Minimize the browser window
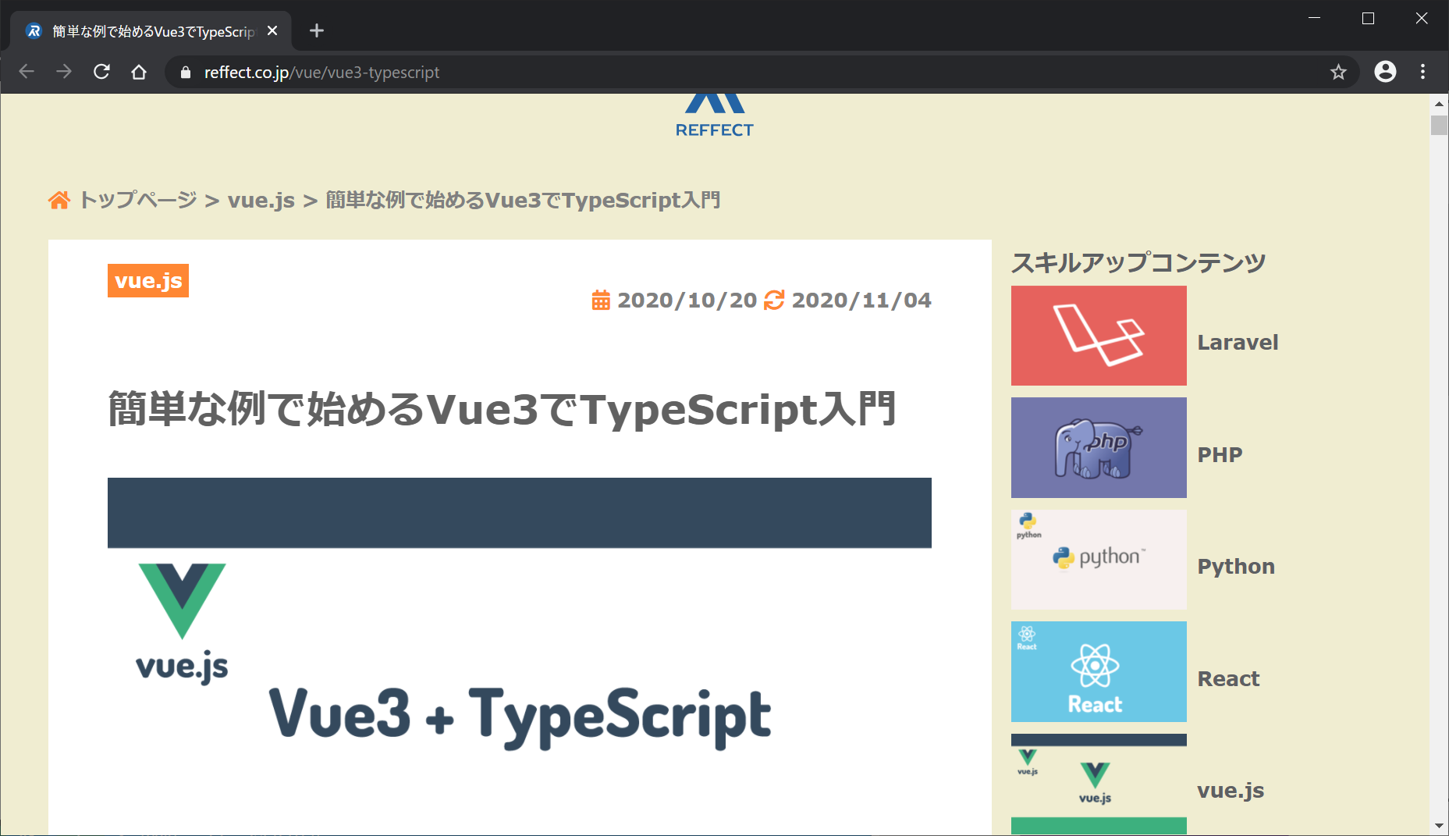 coord(1314,18)
